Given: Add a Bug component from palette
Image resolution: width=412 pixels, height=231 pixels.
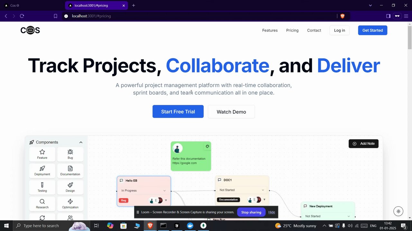Looking at the screenshot, I should 70,154.
